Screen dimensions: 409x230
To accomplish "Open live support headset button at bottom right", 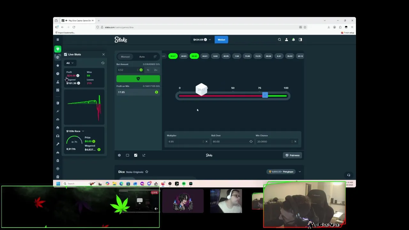I will click(349, 175).
